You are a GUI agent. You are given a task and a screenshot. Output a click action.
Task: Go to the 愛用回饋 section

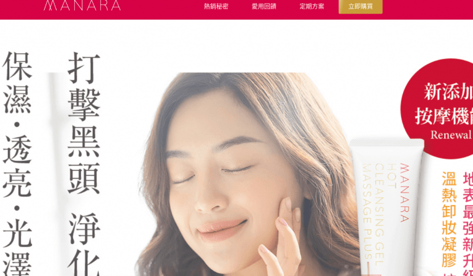coord(264,7)
